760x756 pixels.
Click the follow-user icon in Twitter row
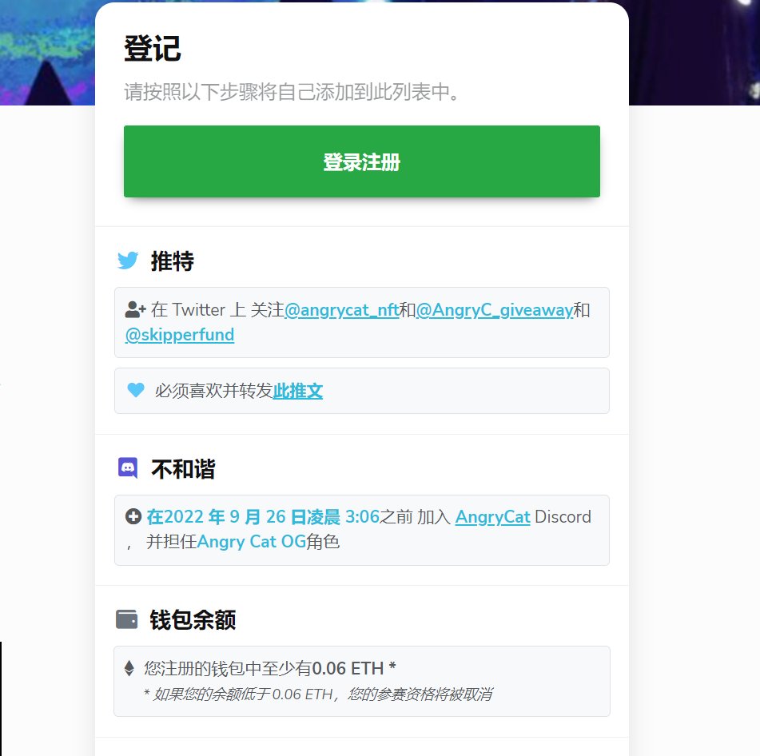coord(136,309)
